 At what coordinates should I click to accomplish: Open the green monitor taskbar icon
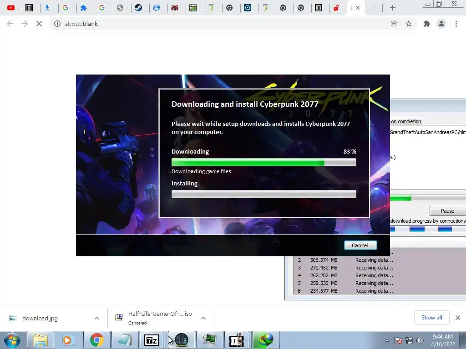[x=209, y=340]
